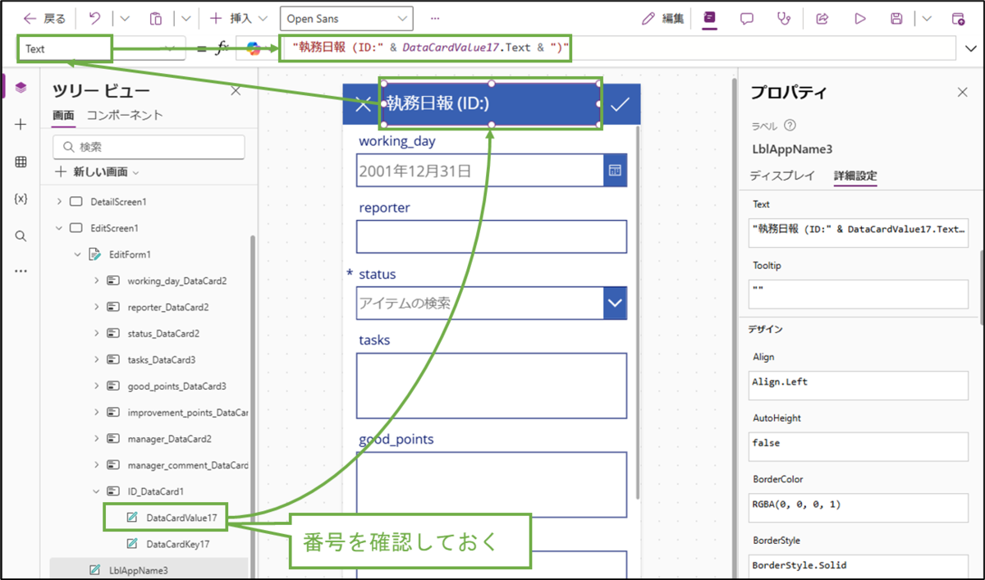Viewport: 985px width, 580px height.
Task: Click the undo icon in toolbar
Action: click(x=94, y=18)
